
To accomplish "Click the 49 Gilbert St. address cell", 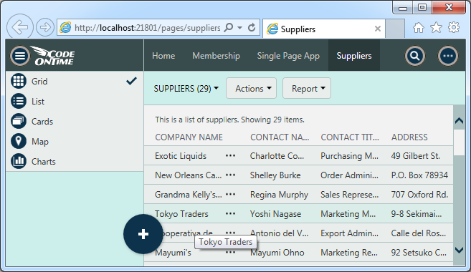I will point(415,156).
